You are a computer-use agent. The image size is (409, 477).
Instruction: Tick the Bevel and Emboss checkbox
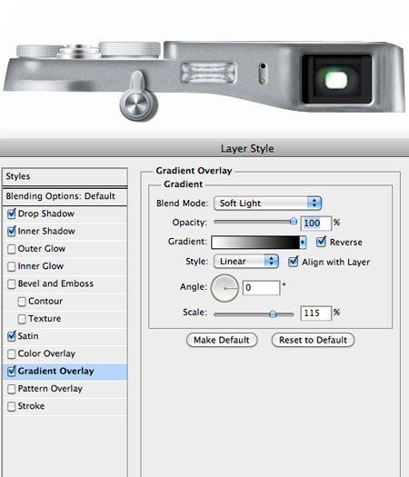tap(12, 283)
